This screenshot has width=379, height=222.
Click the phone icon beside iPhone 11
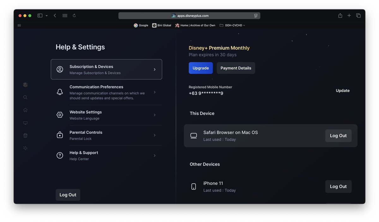coord(194,187)
